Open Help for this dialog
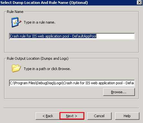Image resolution: width=143 pixels, height=123 pixels. [x=127, y=116]
